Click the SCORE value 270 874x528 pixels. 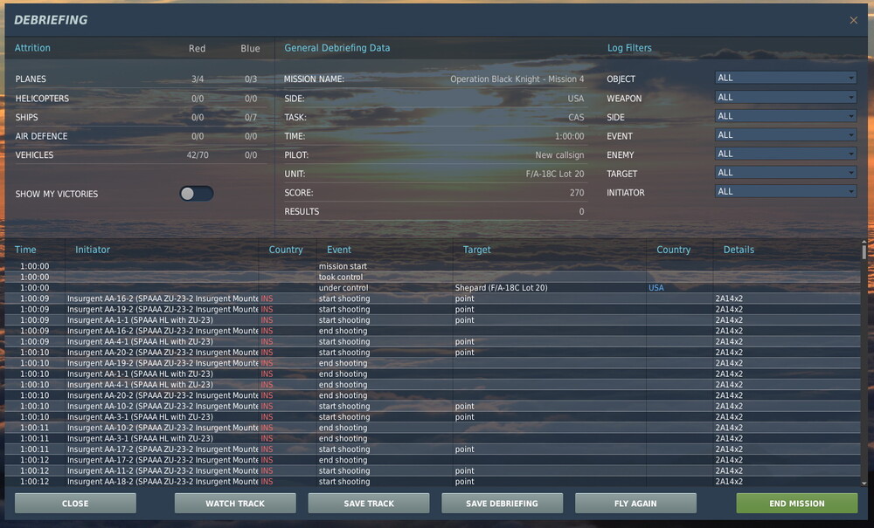[x=577, y=193]
